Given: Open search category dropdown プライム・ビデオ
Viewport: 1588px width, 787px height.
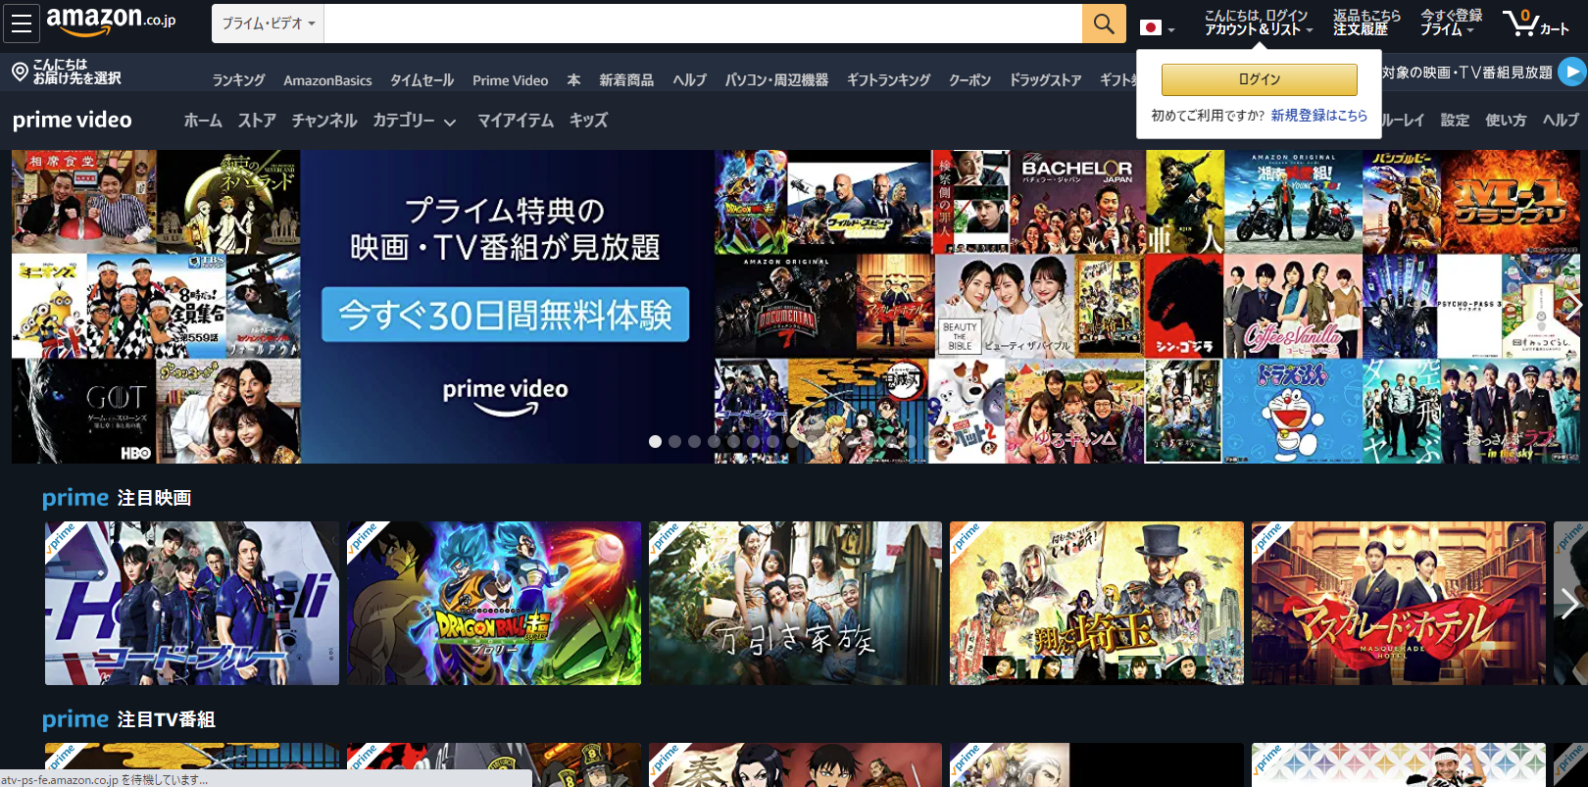Looking at the screenshot, I should tap(268, 24).
